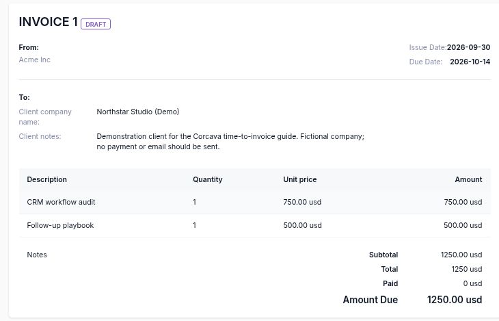Click the Notes label
Viewport: 499px width, 321px height.
point(37,255)
